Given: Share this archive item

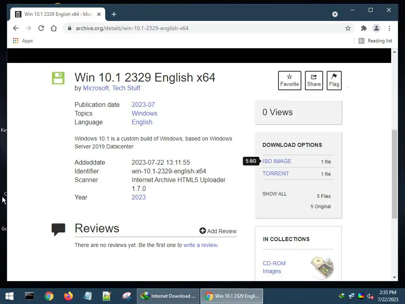Looking at the screenshot, I should 314,80.
